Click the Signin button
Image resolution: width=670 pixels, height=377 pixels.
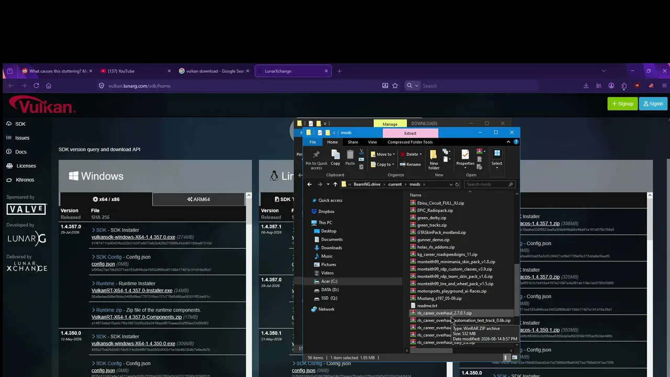653,104
